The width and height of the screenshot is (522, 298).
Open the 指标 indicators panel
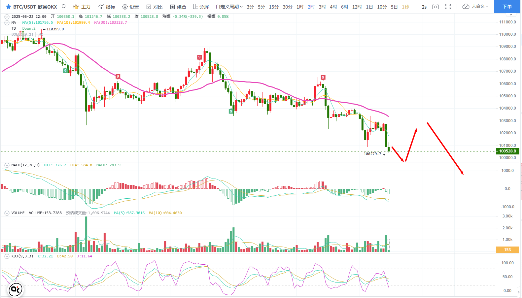pyautogui.click(x=107, y=7)
